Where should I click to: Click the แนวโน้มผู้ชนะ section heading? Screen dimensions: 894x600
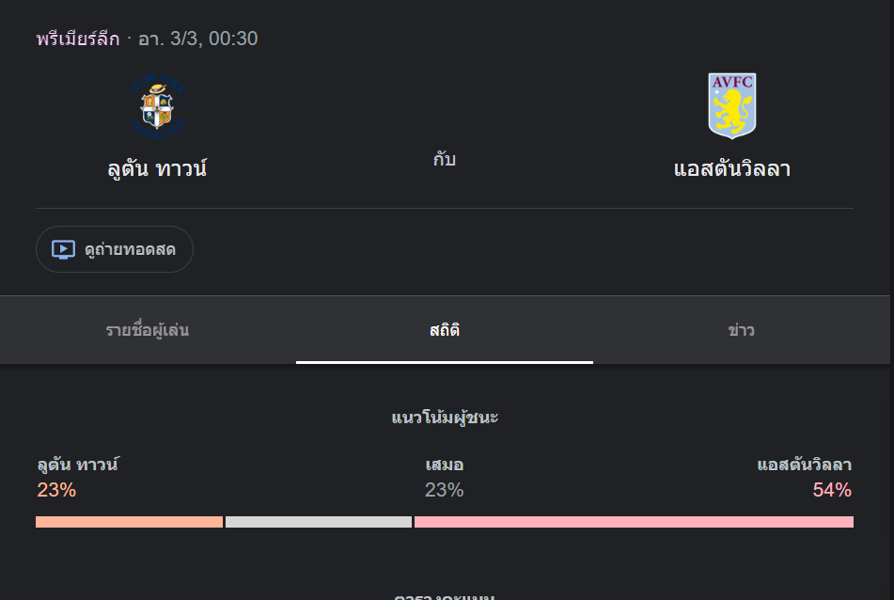point(445,418)
